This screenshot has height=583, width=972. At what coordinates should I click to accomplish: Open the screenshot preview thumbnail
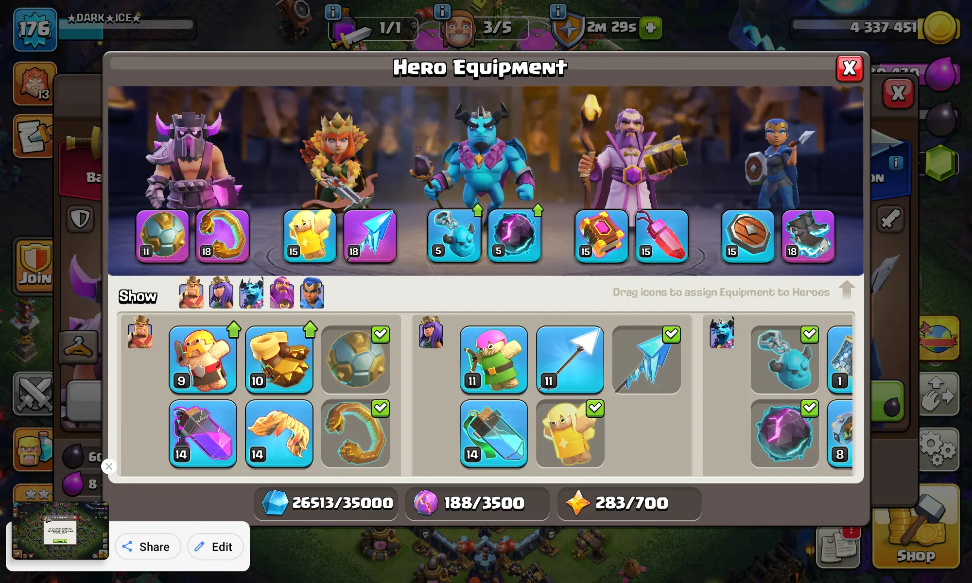pyautogui.click(x=60, y=531)
